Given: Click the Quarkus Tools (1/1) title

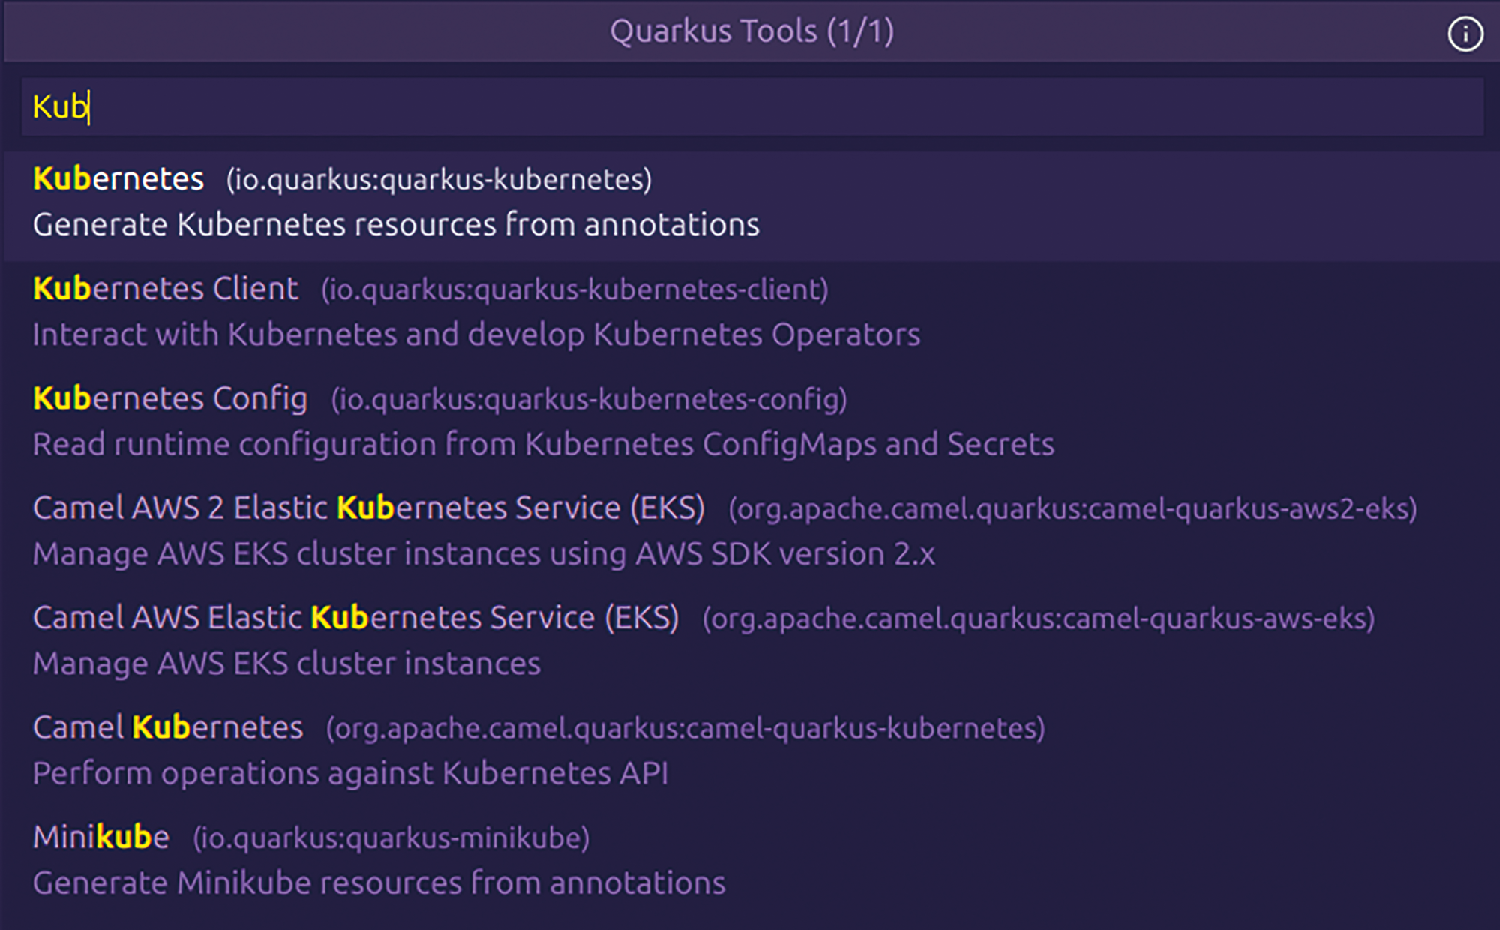Looking at the screenshot, I should coord(752,32).
